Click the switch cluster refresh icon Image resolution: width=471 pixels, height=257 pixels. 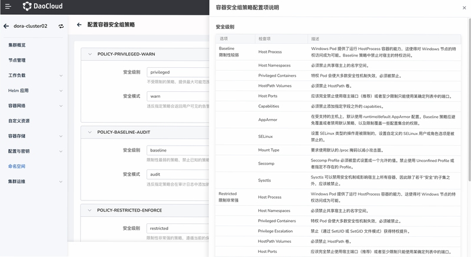pyautogui.click(x=61, y=26)
